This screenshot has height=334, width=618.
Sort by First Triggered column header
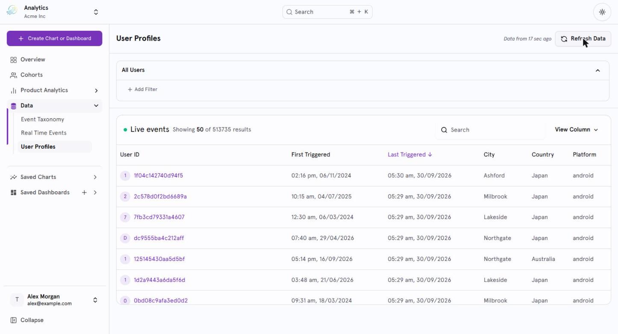coord(311,155)
